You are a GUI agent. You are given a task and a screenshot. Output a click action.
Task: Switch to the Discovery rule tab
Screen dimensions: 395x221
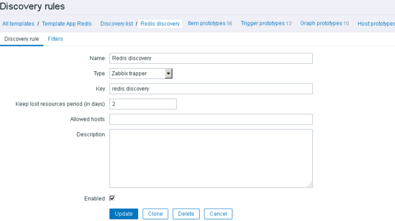22,39
